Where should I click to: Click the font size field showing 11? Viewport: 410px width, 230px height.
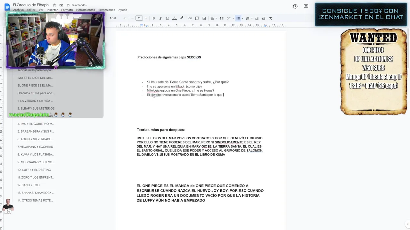139,18
